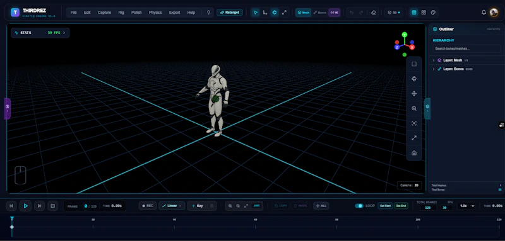Open notifications bell
The height and width of the screenshot is (241, 505).
click(484, 13)
